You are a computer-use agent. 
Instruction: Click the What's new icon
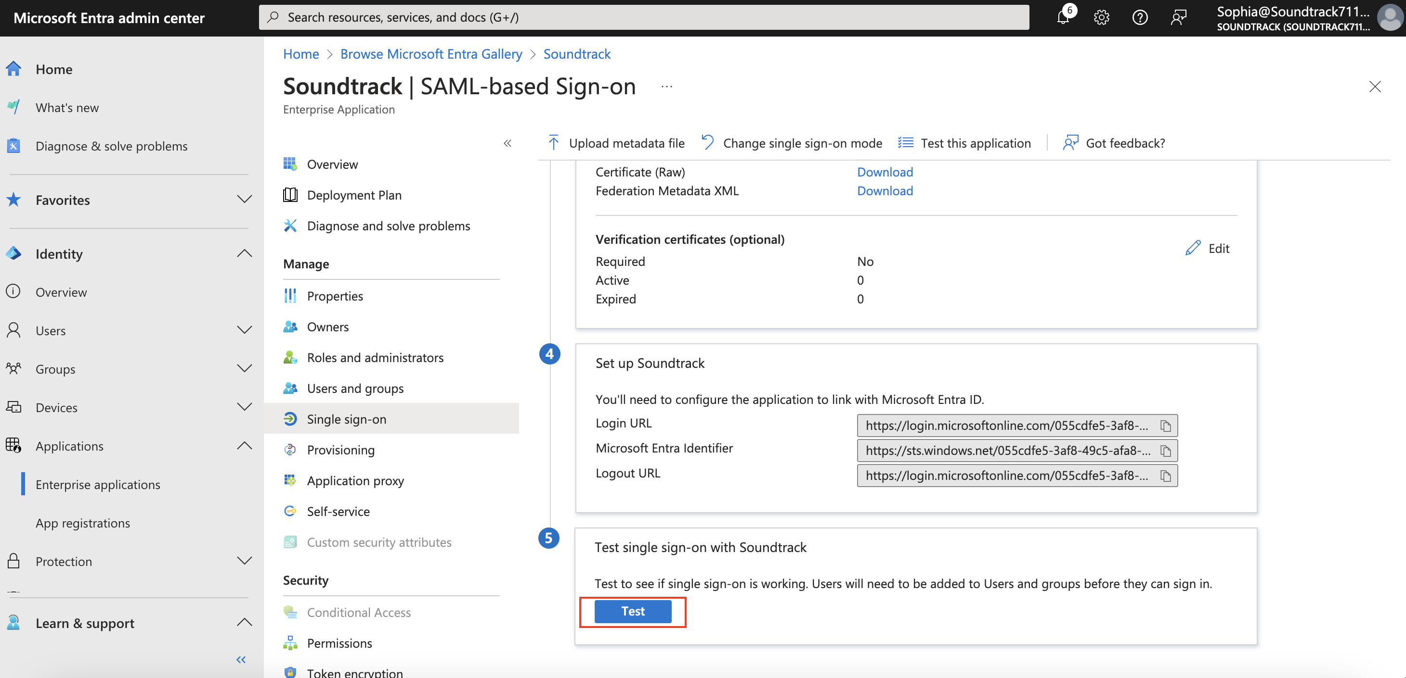click(x=13, y=107)
